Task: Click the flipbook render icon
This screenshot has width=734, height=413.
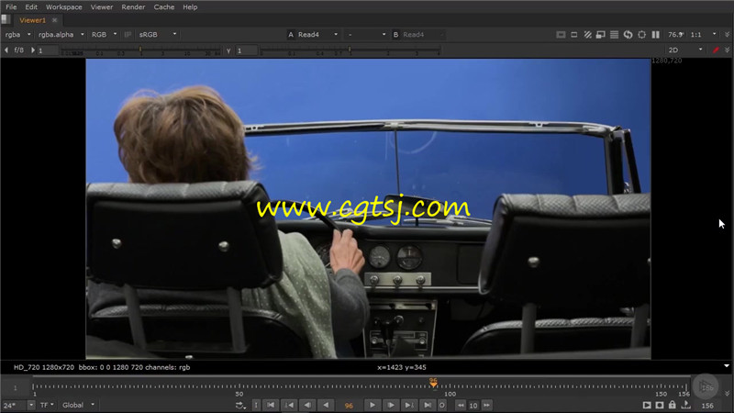Action: click(647, 406)
